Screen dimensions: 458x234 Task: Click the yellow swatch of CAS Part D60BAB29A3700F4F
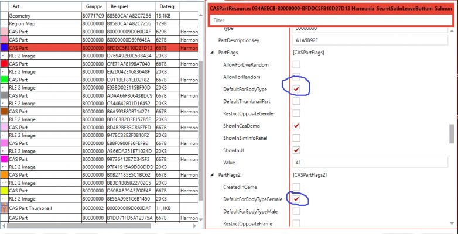tap(4, 191)
